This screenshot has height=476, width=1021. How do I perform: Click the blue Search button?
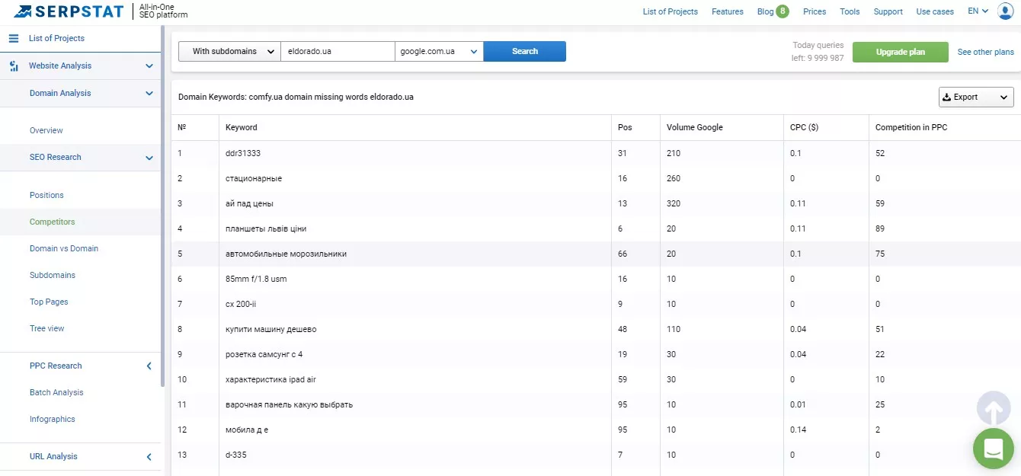tap(525, 51)
